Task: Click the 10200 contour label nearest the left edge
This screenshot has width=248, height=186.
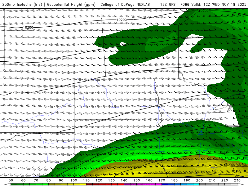Action: pyautogui.click(x=28, y=27)
